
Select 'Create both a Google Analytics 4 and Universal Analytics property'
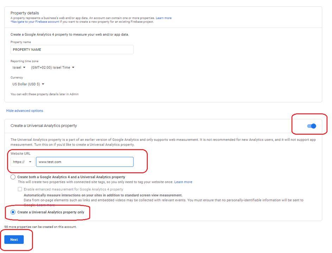13,177
